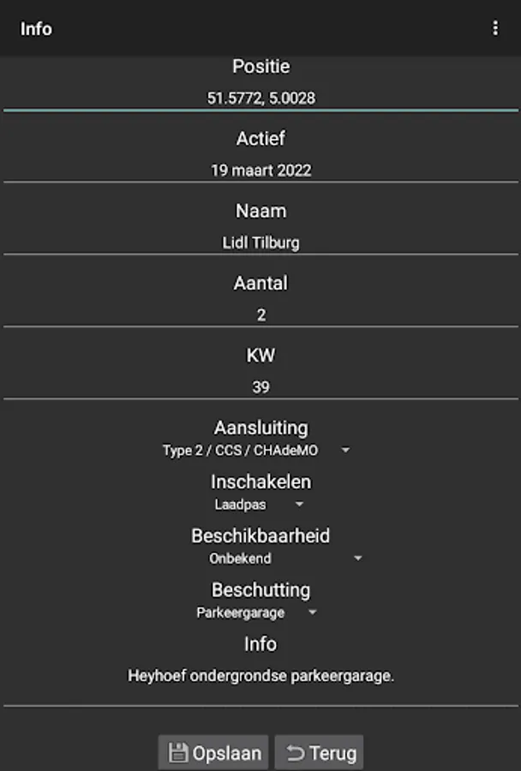This screenshot has height=771, width=521.
Task: Expand the Inschakelen dropdown arrow
Action: pyautogui.click(x=299, y=505)
